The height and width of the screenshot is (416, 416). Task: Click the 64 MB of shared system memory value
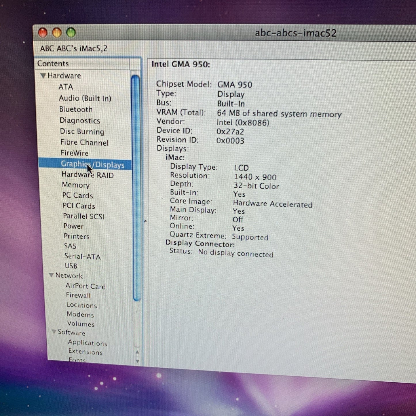coord(279,114)
